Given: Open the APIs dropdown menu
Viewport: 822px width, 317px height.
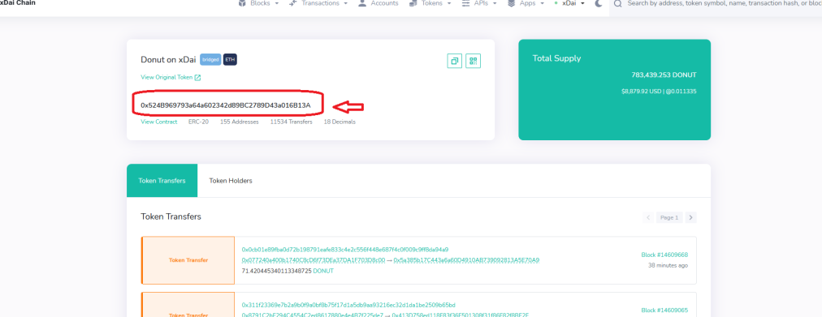Looking at the screenshot, I should [479, 3].
